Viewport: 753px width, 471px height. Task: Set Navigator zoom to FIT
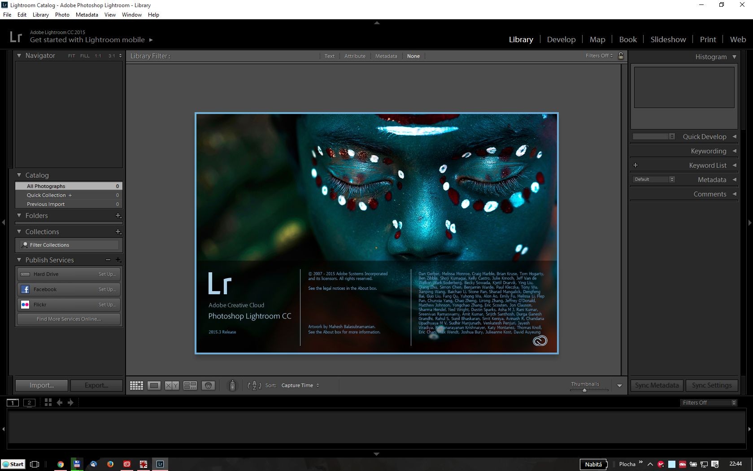point(71,56)
